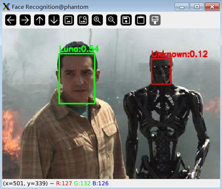The width and height of the screenshot is (222, 189).
Task: Copy image to clipboard icon
Action: pyautogui.click(x=141, y=20)
